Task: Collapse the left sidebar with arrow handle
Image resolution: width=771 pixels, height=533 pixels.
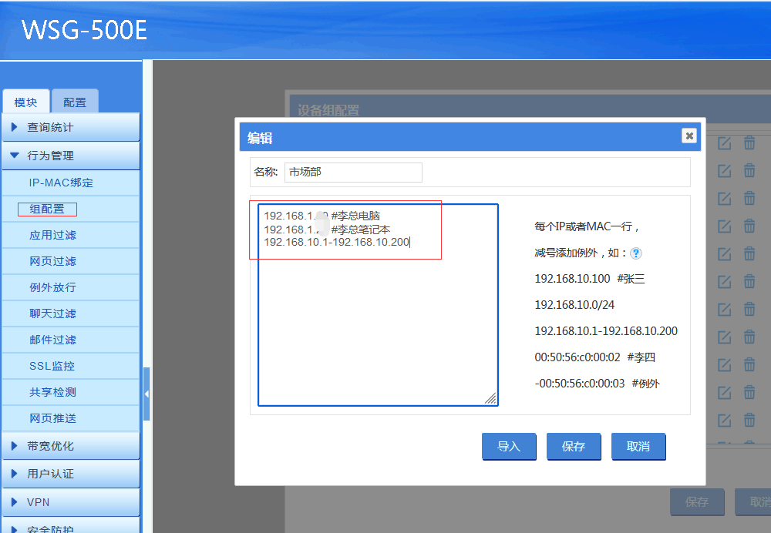Action: coord(146,394)
